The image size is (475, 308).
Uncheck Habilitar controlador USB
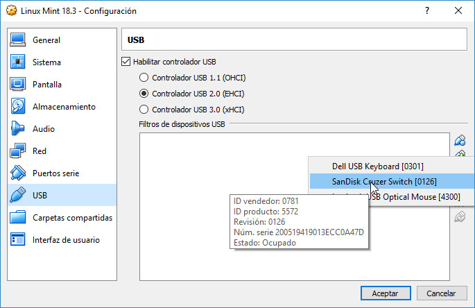(126, 62)
